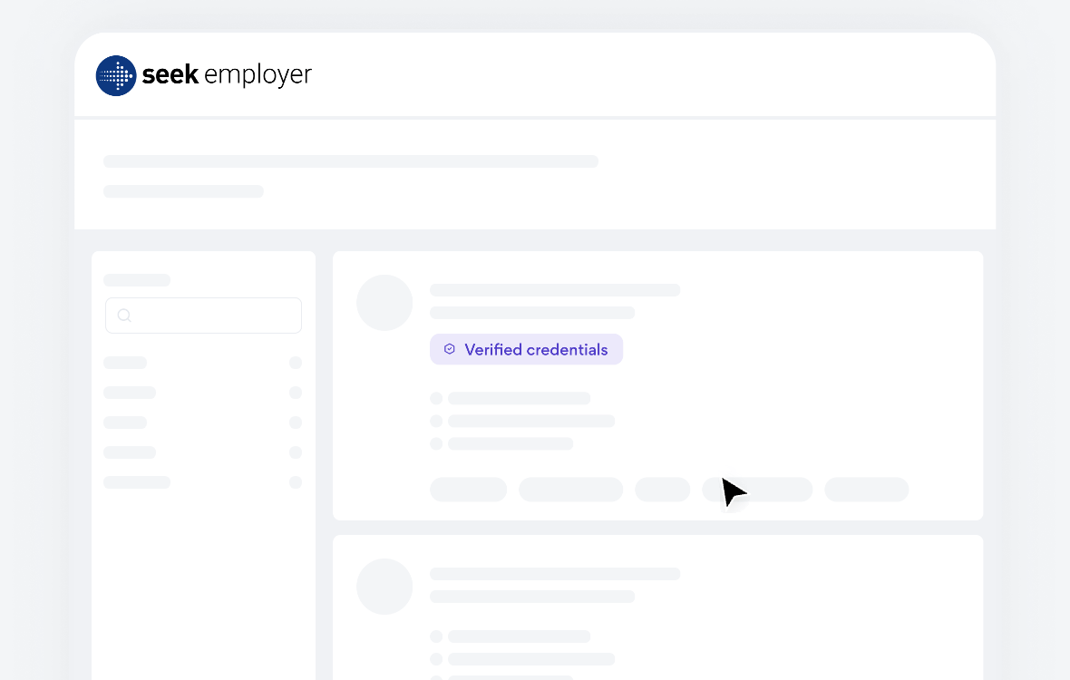Select the second filter row in sidebar
Image resolution: width=1070 pixels, height=680 pixels.
coord(130,393)
